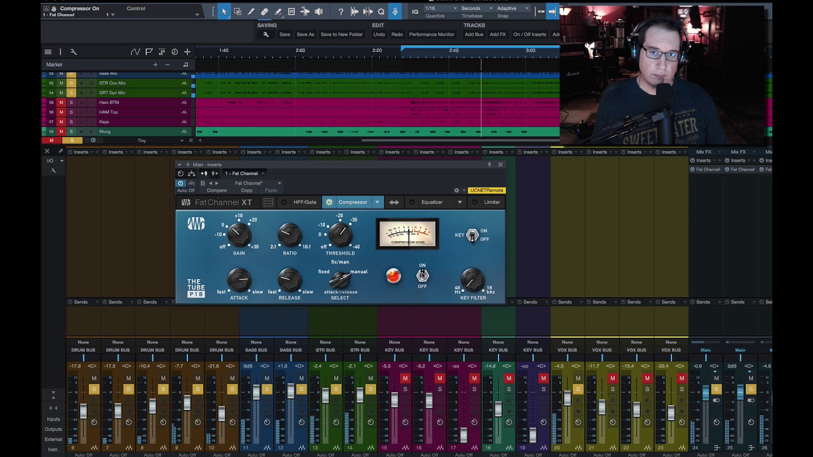
Task: Open the tempo track clock icon
Action: [x=174, y=51]
